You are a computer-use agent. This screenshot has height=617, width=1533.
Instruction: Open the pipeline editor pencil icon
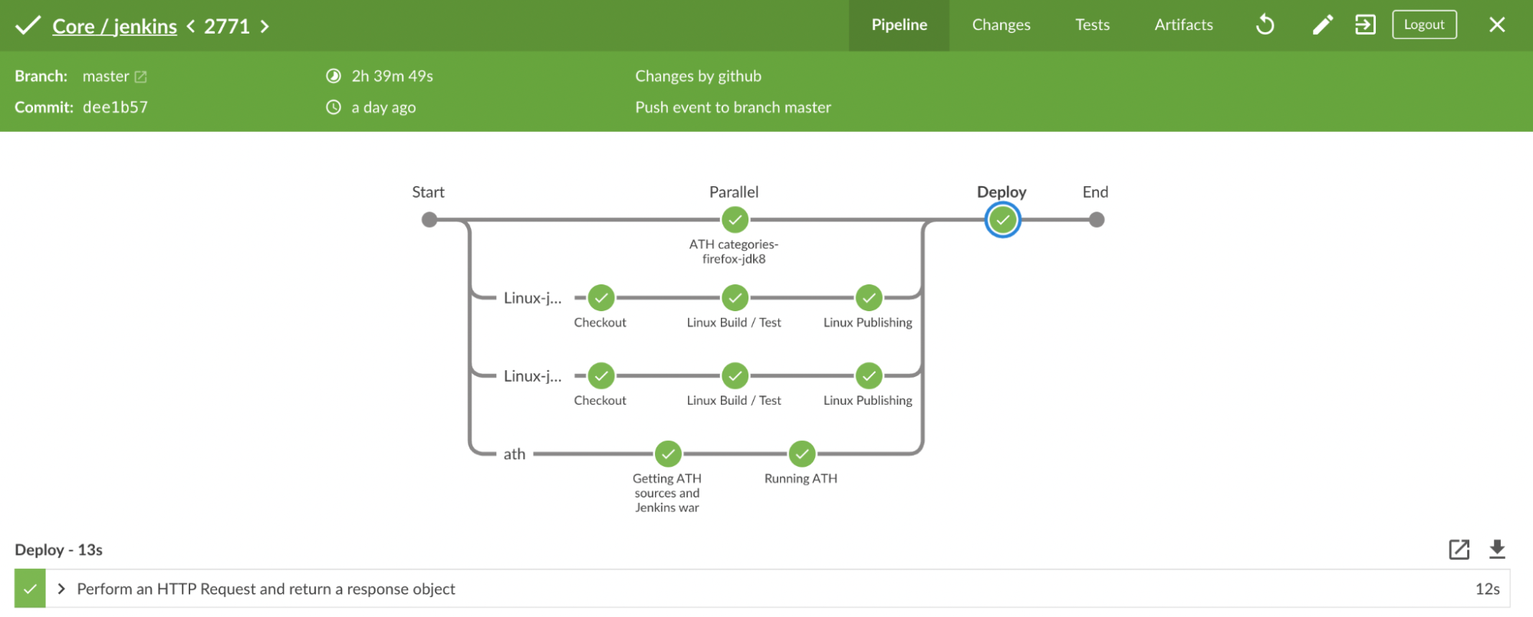(x=1322, y=25)
